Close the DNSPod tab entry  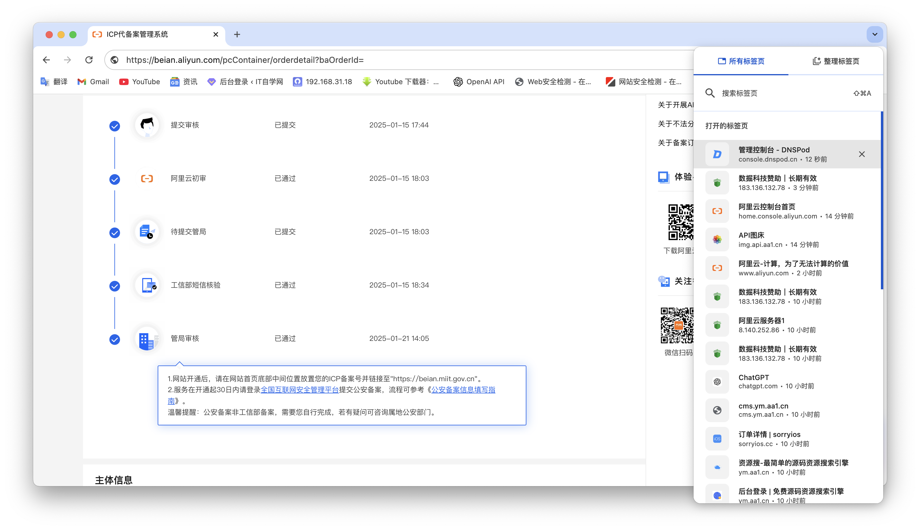[x=862, y=154]
